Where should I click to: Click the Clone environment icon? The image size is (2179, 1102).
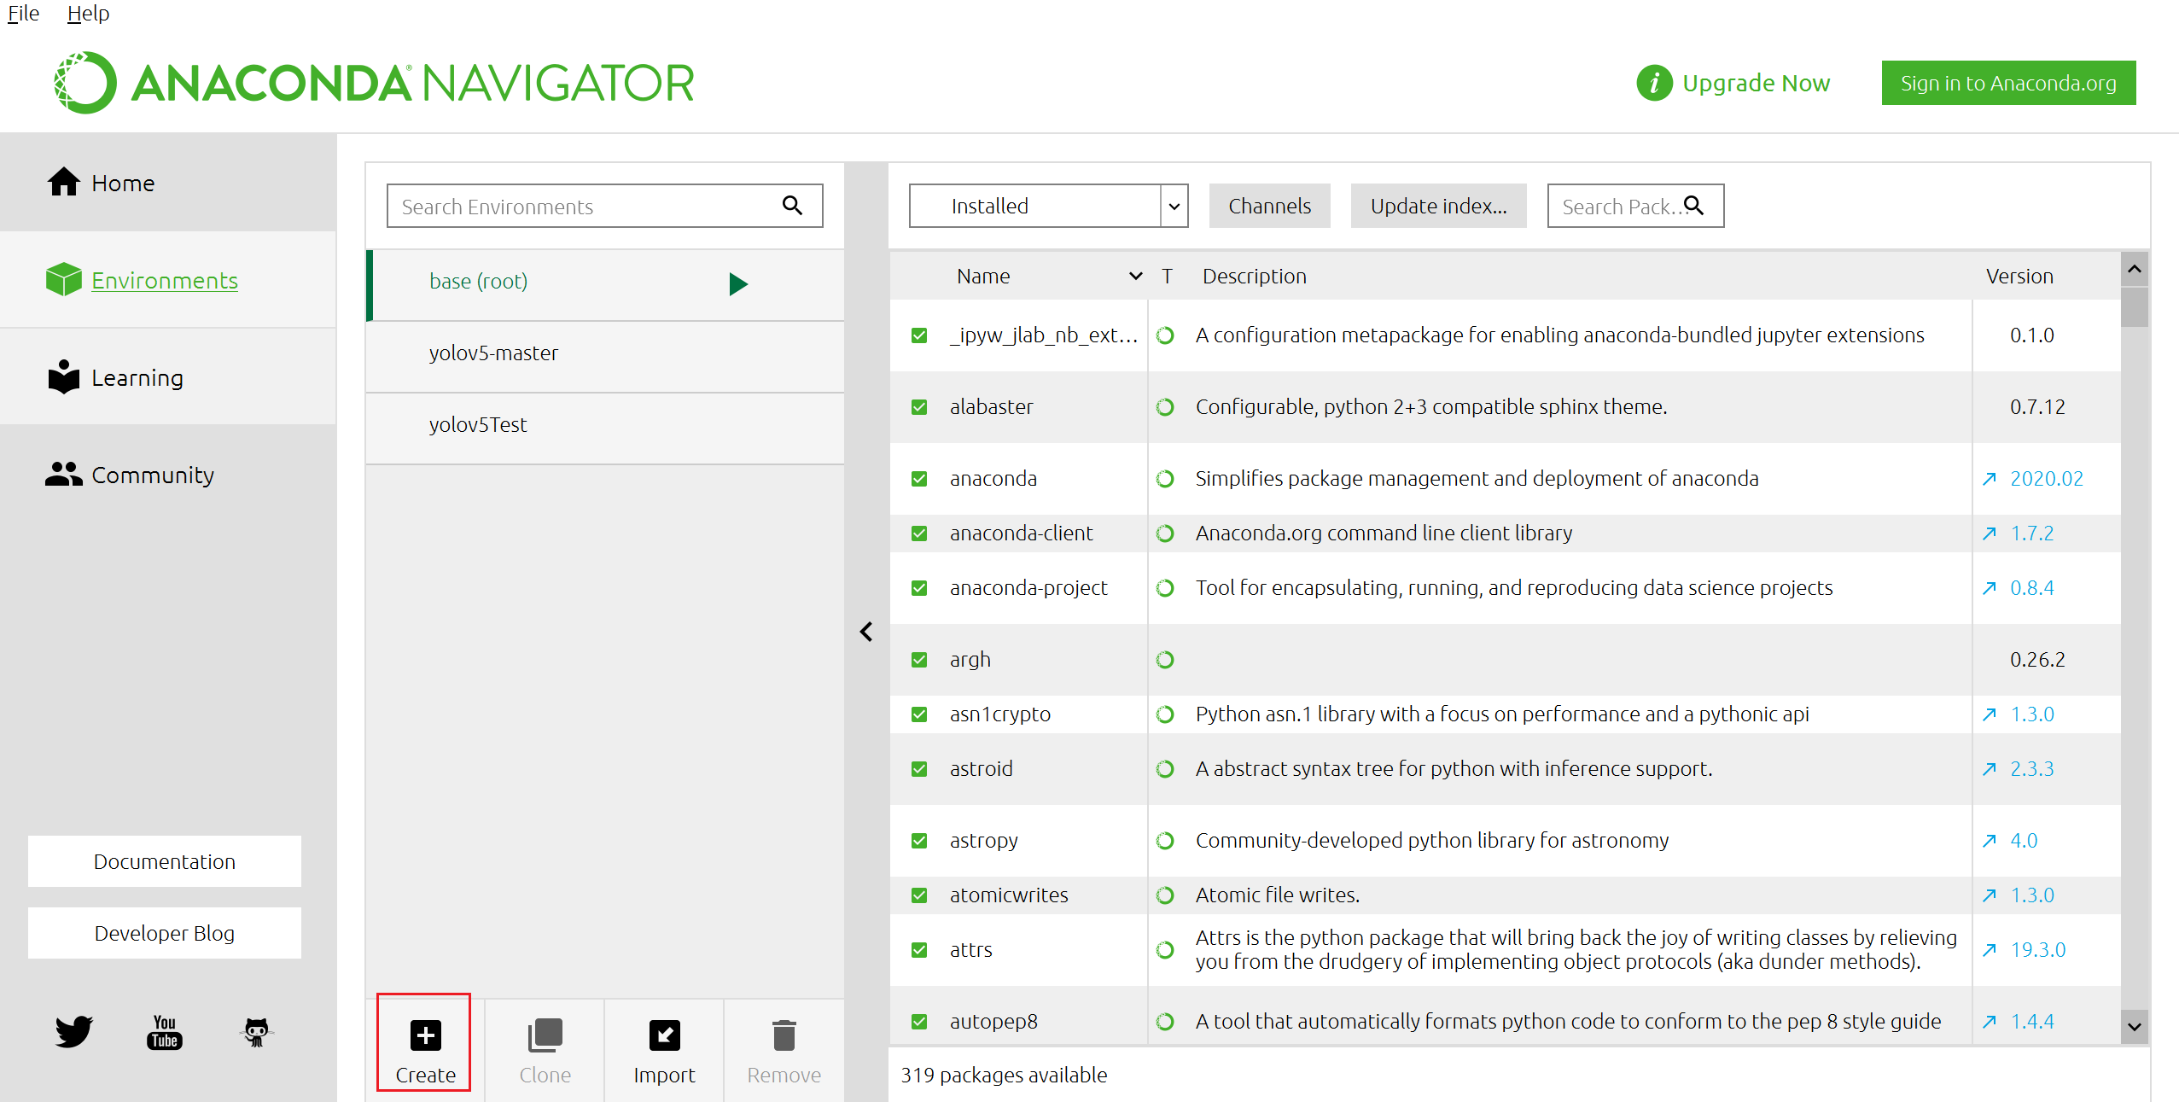coord(545,1035)
